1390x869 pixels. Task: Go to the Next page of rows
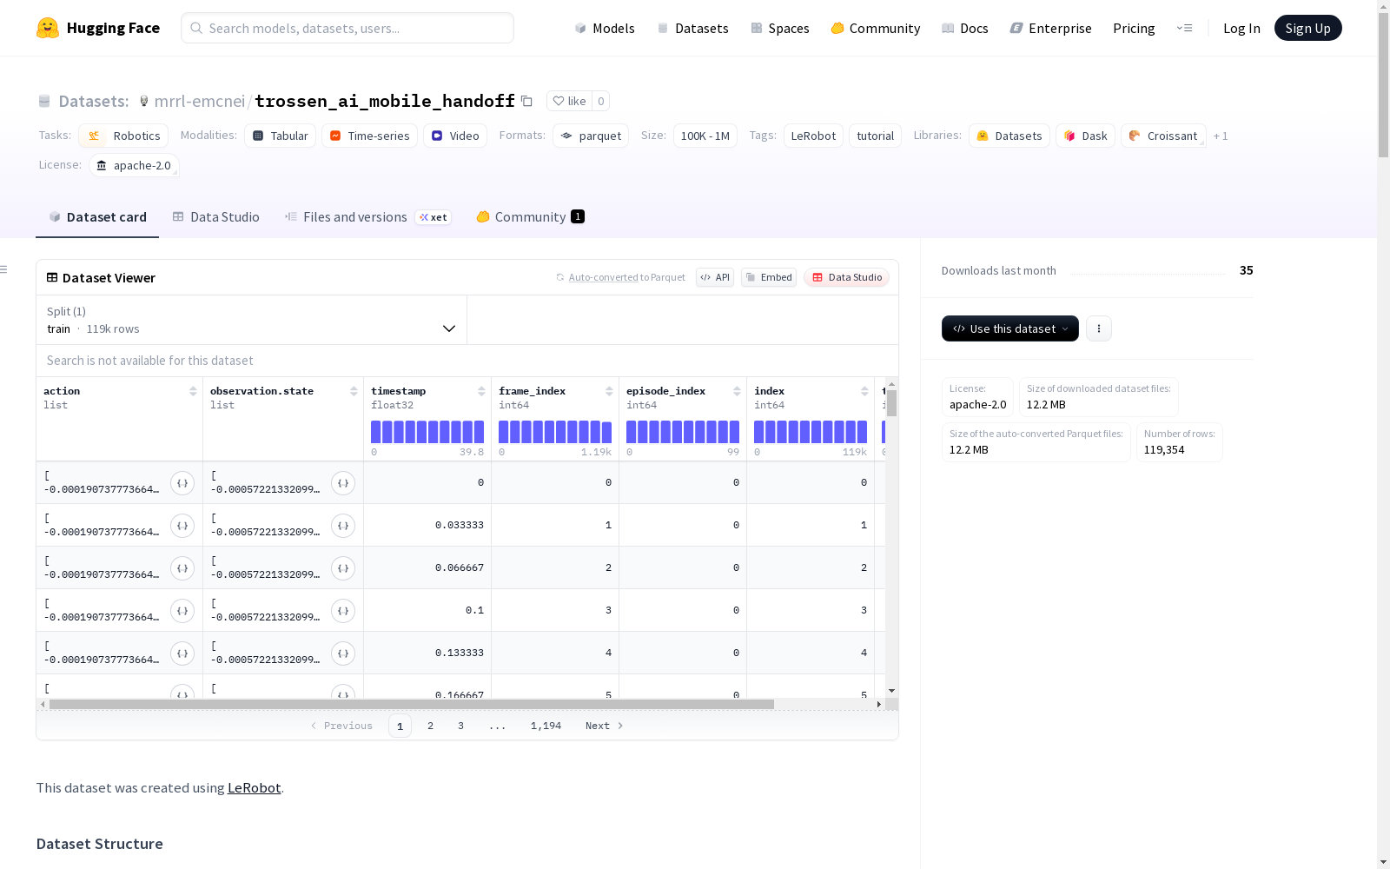click(605, 726)
